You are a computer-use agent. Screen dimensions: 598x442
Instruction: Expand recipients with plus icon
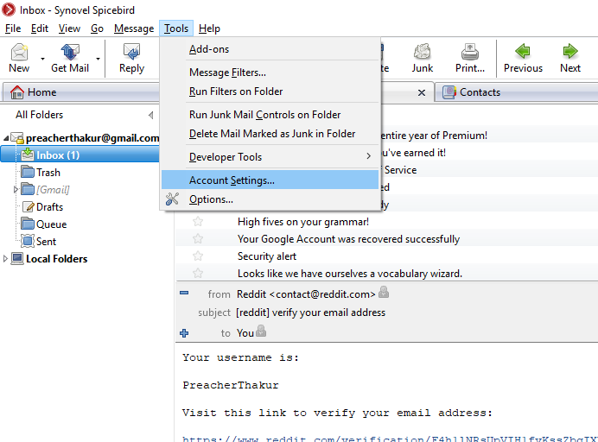click(184, 333)
